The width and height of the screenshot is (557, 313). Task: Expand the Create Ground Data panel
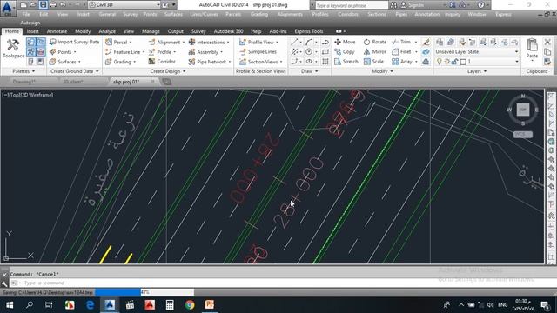pos(75,71)
